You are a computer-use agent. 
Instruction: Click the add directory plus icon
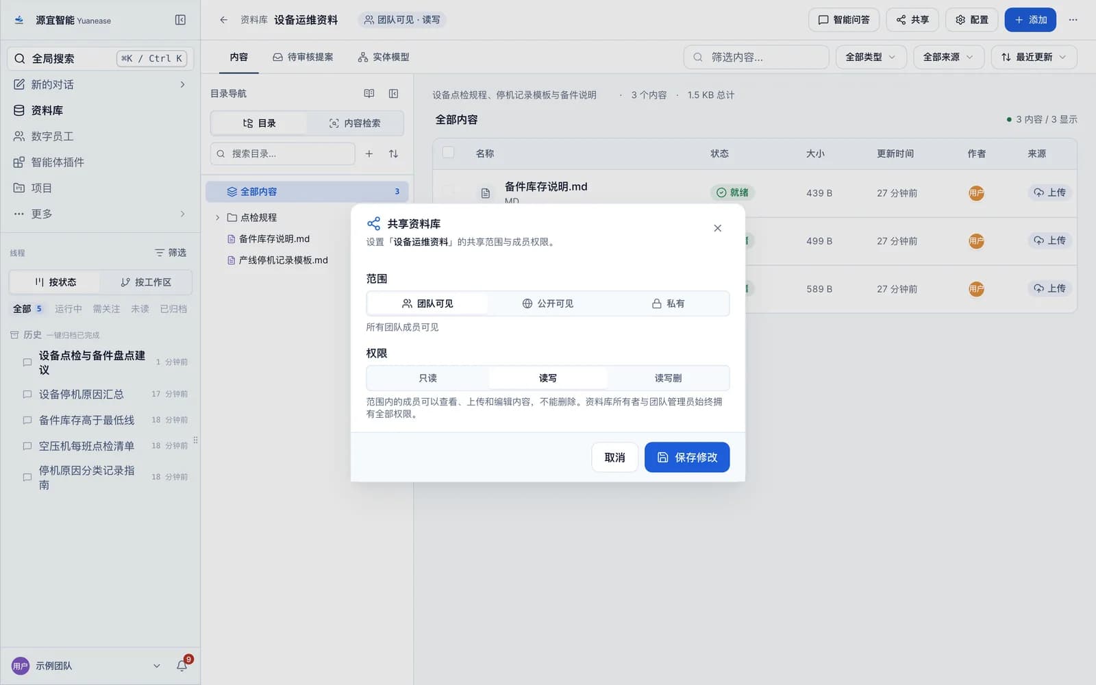coord(369,153)
